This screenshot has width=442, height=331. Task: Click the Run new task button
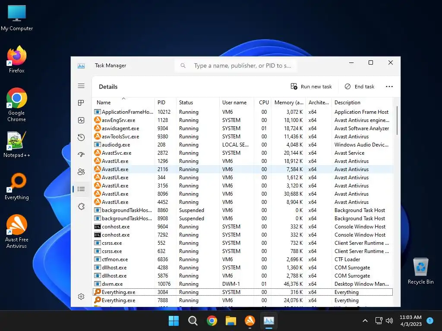(311, 87)
